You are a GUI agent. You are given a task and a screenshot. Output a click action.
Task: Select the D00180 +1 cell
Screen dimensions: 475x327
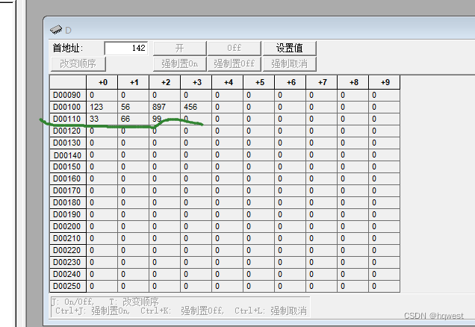(x=134, y=202)
